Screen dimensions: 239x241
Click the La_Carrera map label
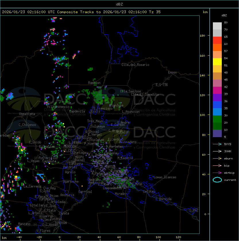(32, 186)
